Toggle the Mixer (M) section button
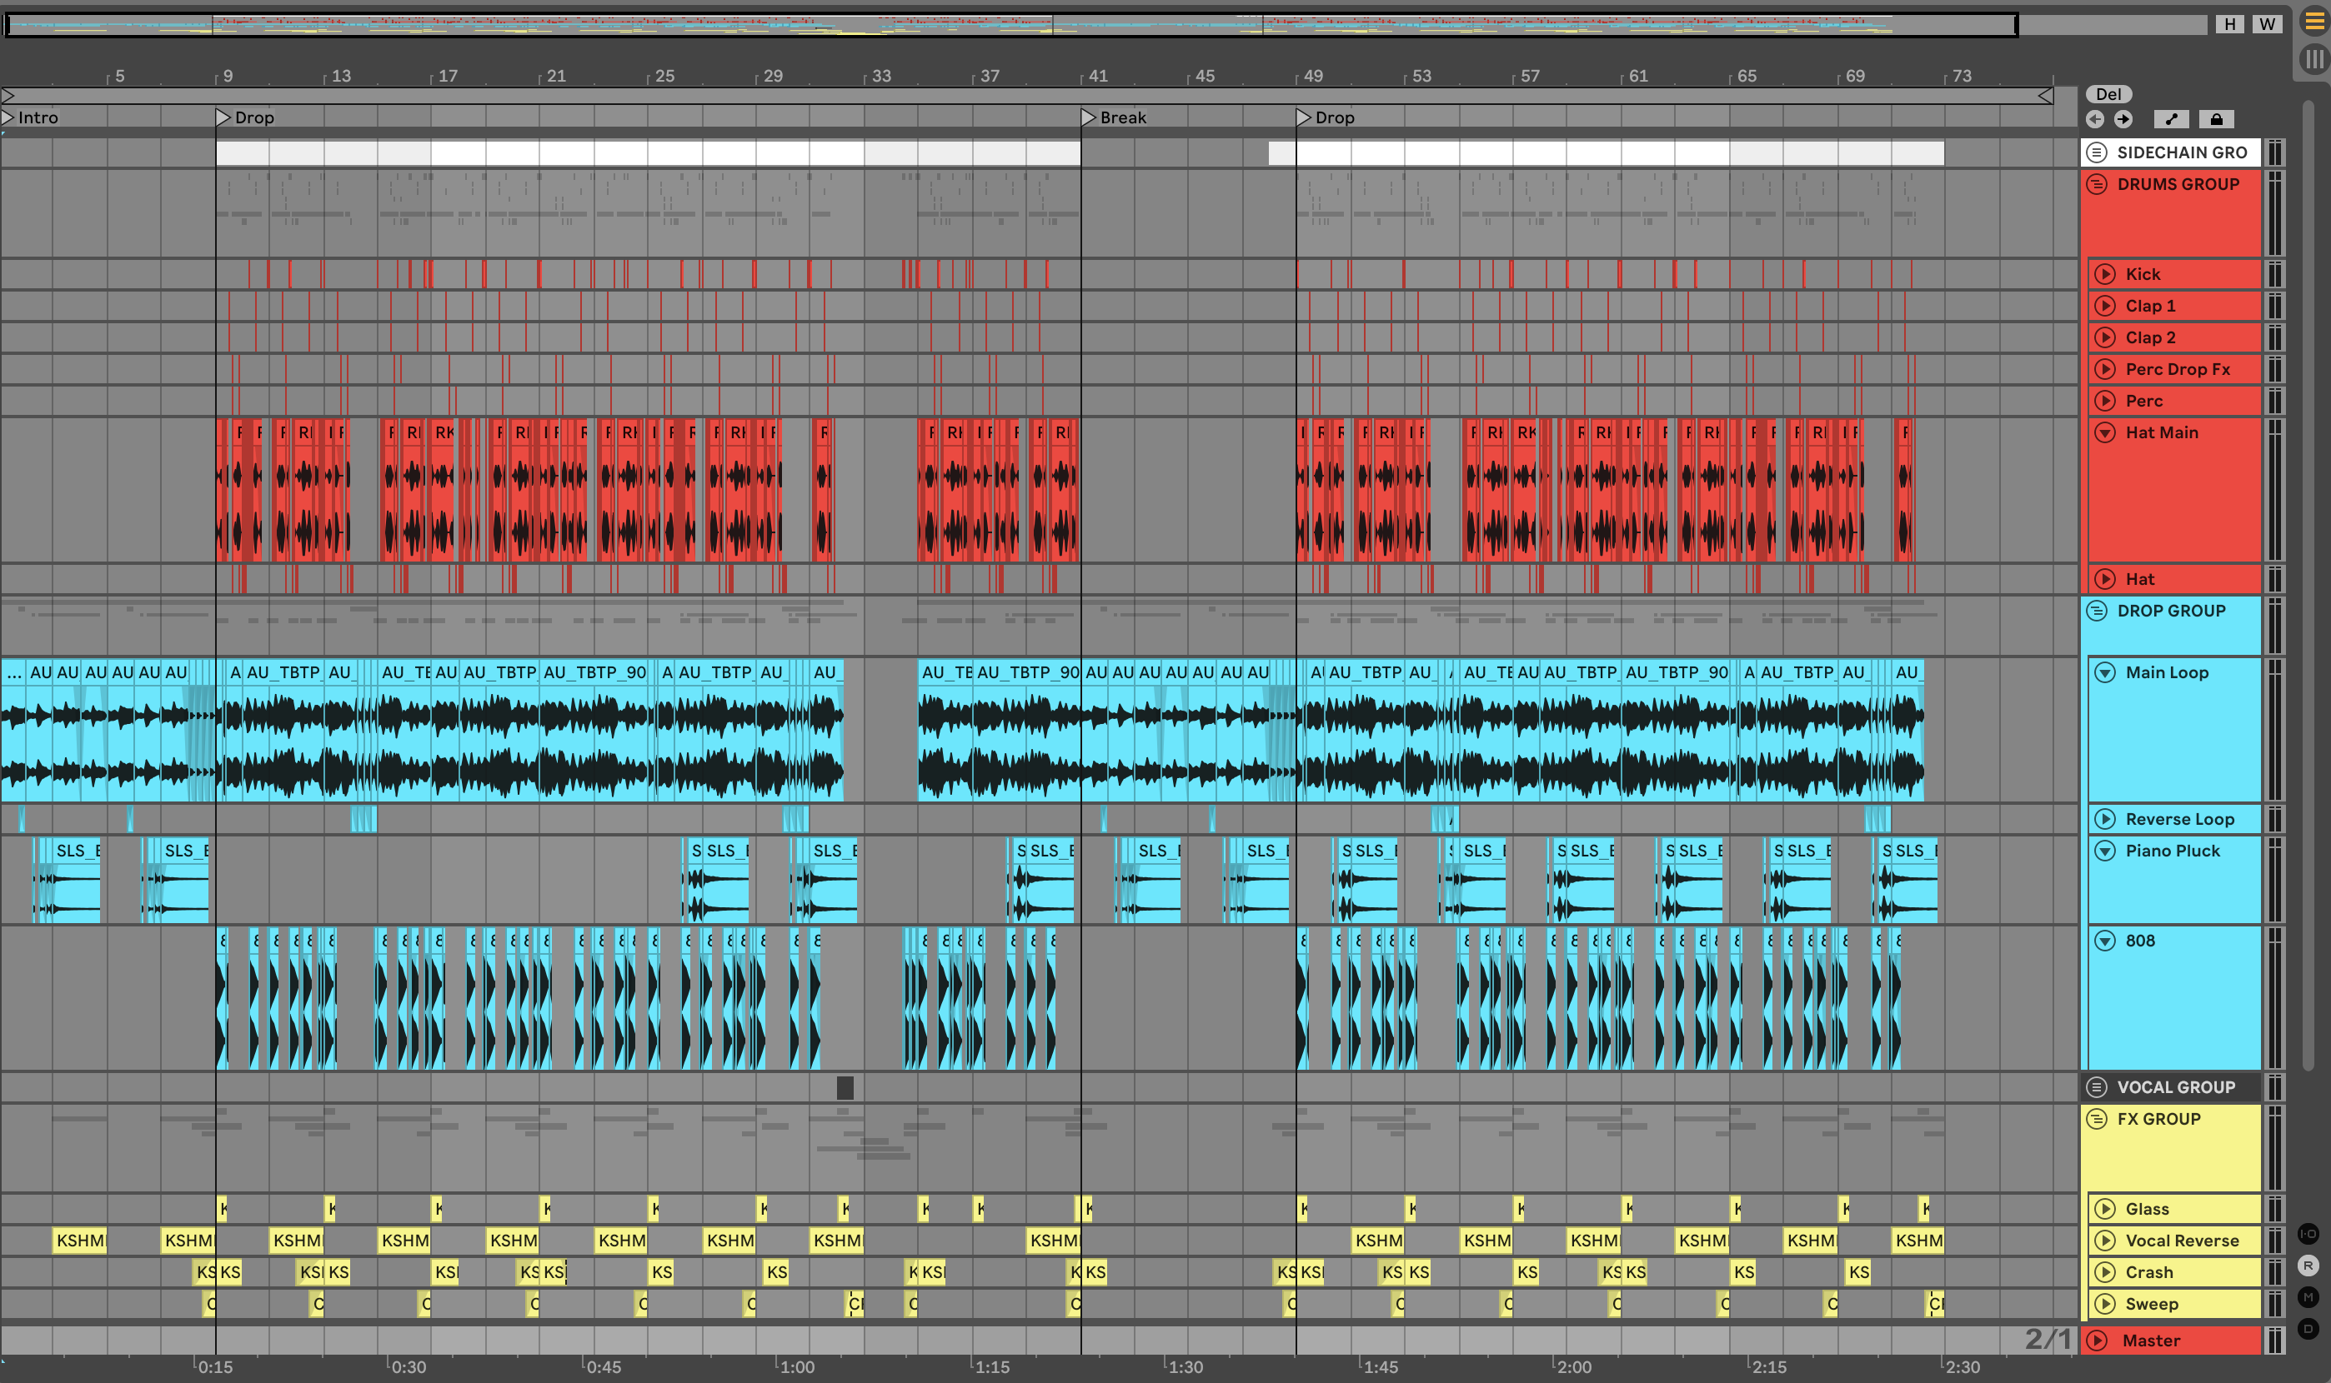The height and width of the screenshot is (1383, 2331). (x=2308, y=1297)
